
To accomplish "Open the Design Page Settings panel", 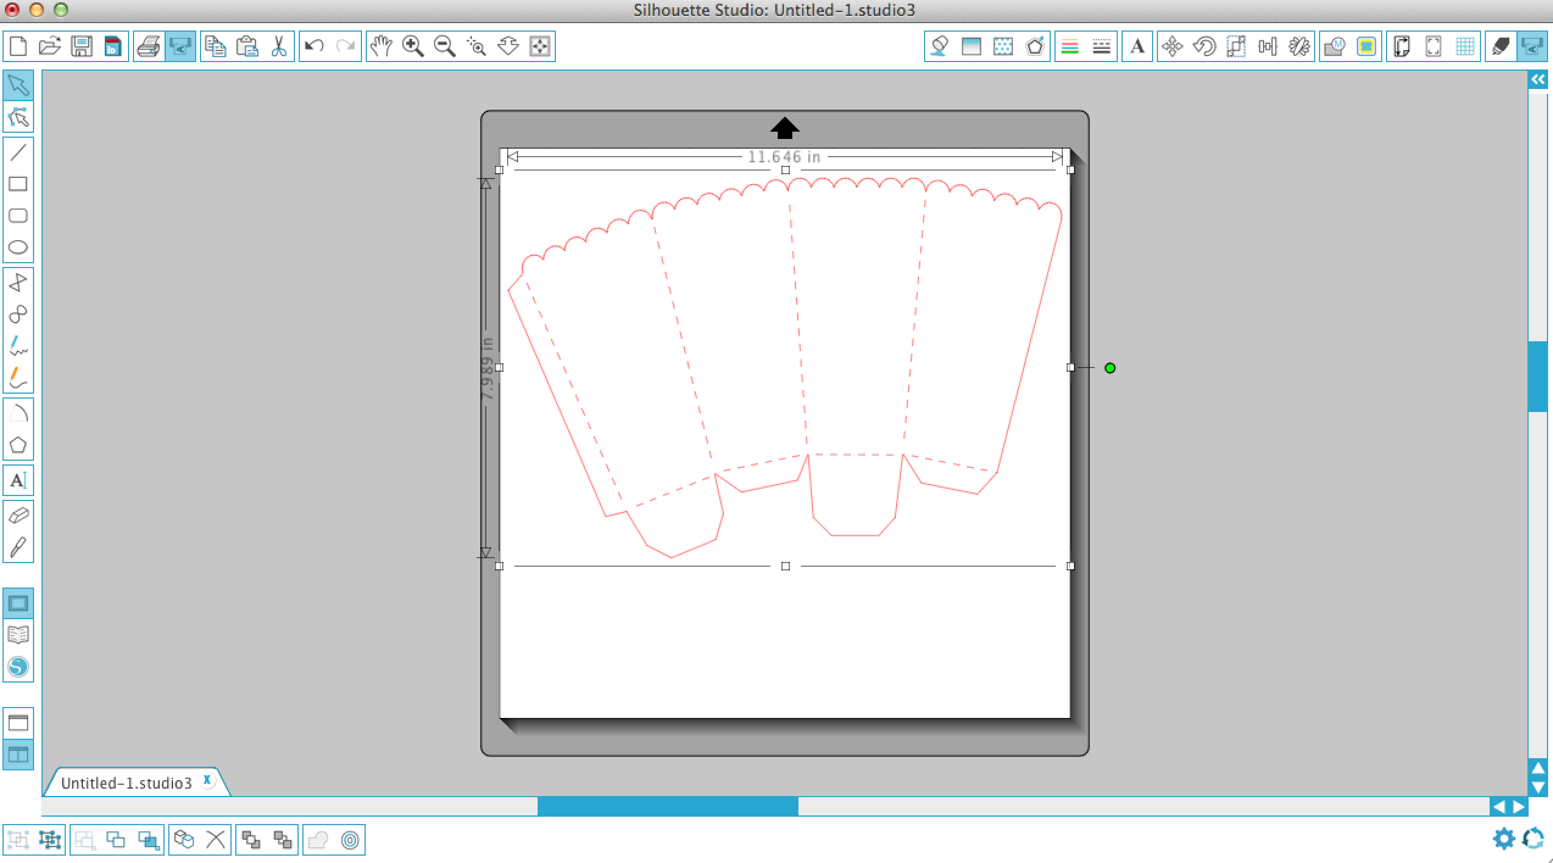I will [1402, 46].
